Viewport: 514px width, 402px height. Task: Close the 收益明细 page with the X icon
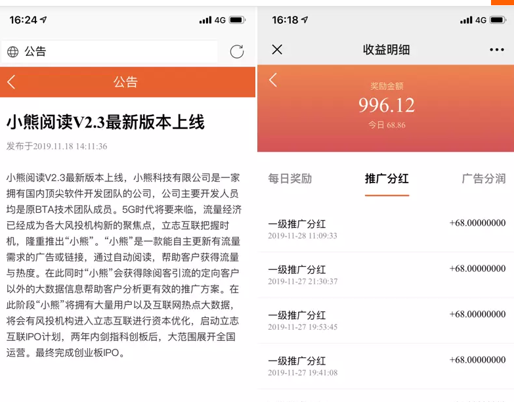coord(277,49)
